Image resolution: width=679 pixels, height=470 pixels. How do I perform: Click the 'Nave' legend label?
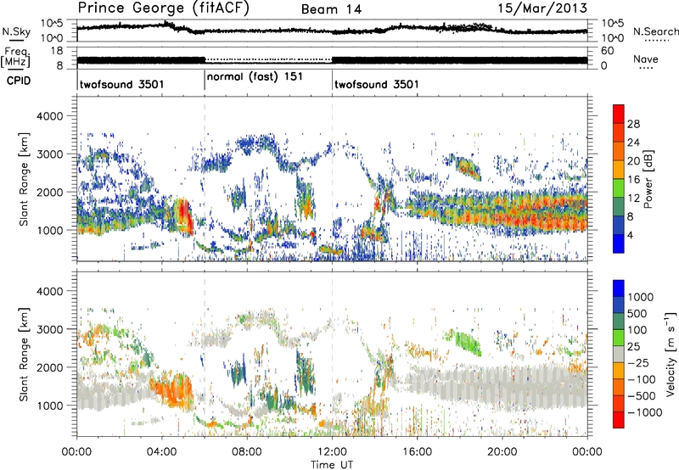(646, 59)
